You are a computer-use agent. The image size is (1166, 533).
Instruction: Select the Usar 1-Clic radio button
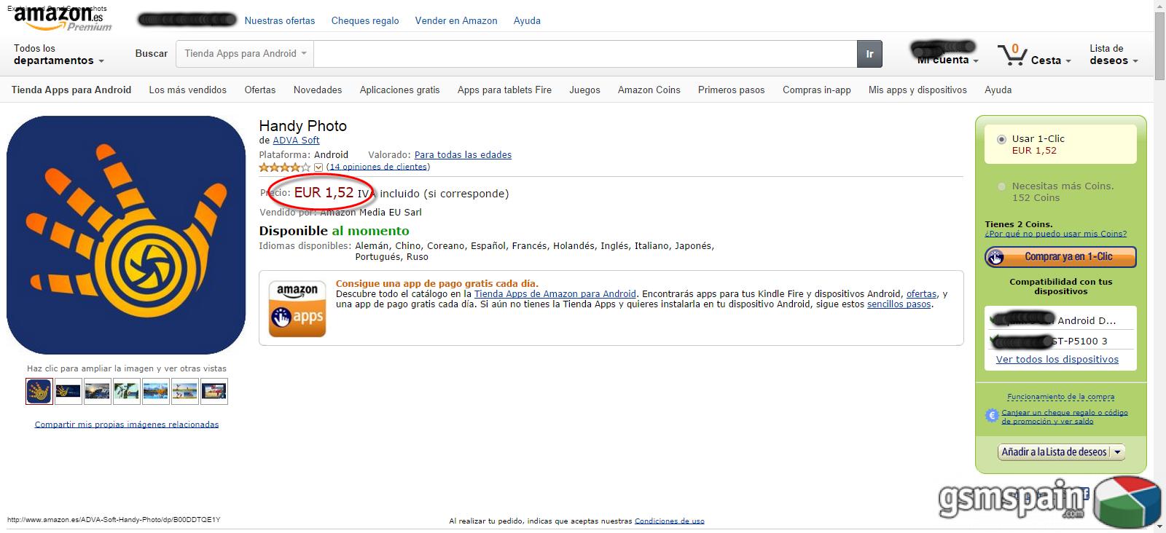point(1001,139)
